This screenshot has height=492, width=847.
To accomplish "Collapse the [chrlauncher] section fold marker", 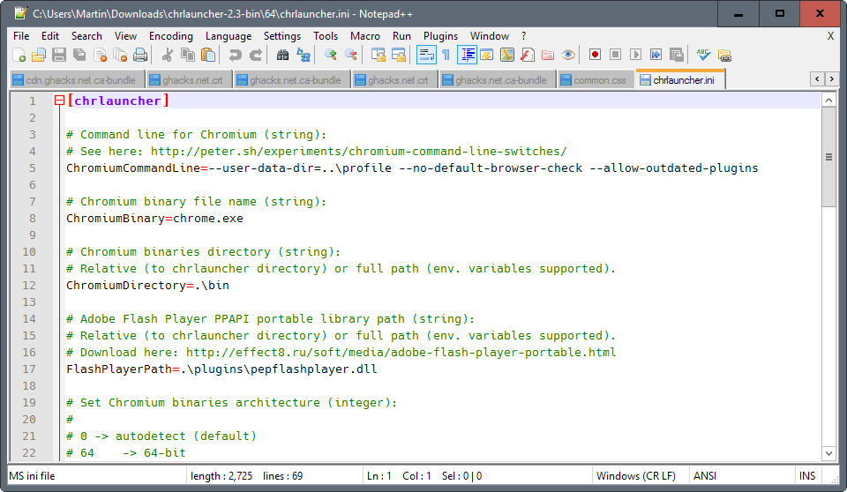I will (59, 101).
